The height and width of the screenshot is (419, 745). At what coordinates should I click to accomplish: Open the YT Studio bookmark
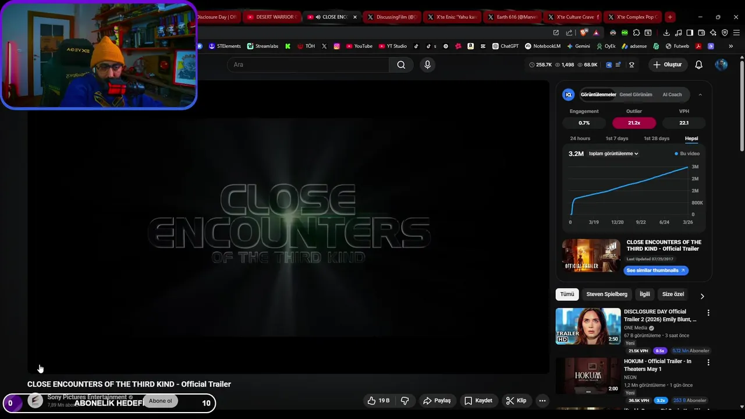click(393, 46)
